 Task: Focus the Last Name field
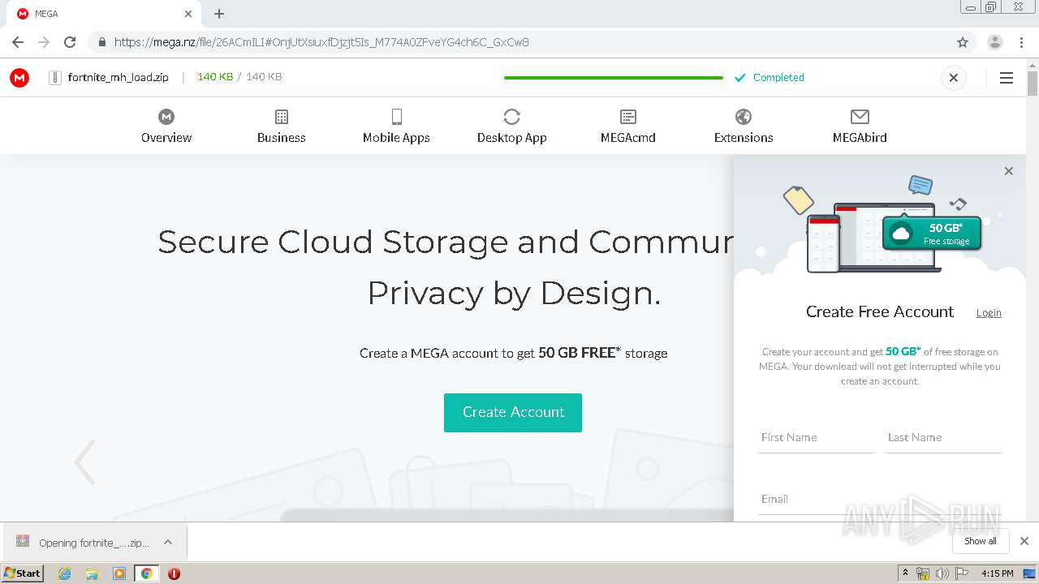[x=943, y=438]
